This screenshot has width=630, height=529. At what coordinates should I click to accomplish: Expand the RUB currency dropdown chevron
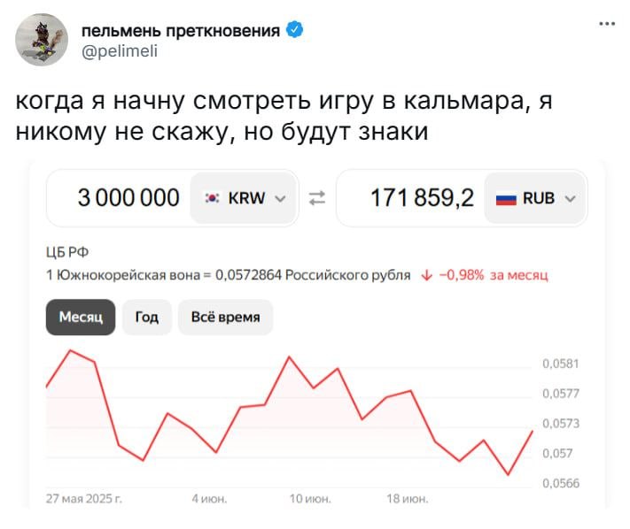point(570,198)
